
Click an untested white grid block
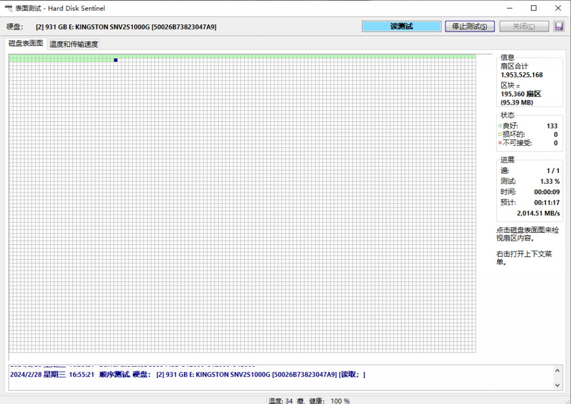pos(223,167)
